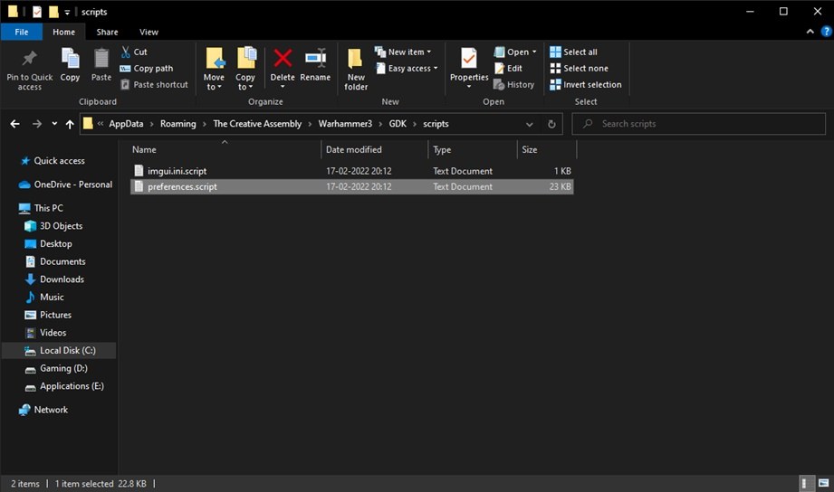Click the Cut scissors icon
This screenshot has width=834, height=492.
tap(126, 52)
